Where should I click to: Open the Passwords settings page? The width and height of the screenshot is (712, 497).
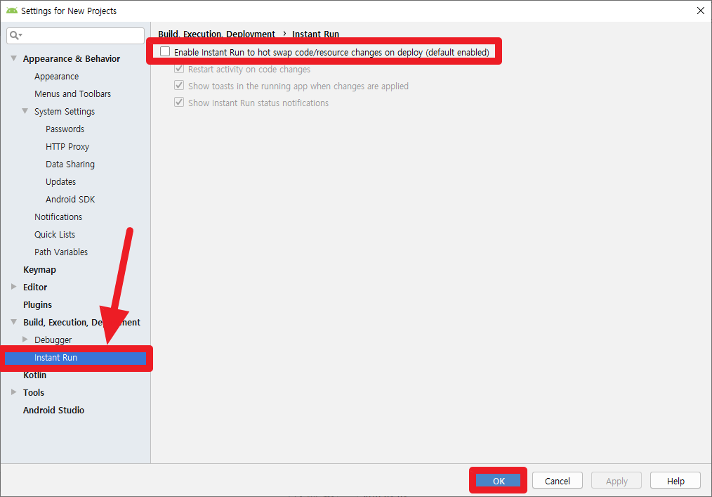click(65, 129)
